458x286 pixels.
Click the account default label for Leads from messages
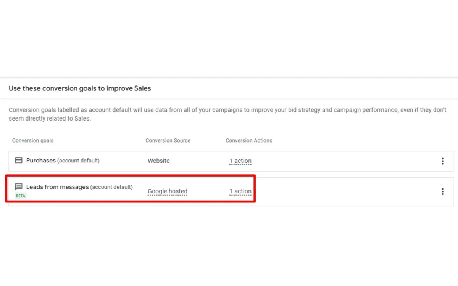112,187
